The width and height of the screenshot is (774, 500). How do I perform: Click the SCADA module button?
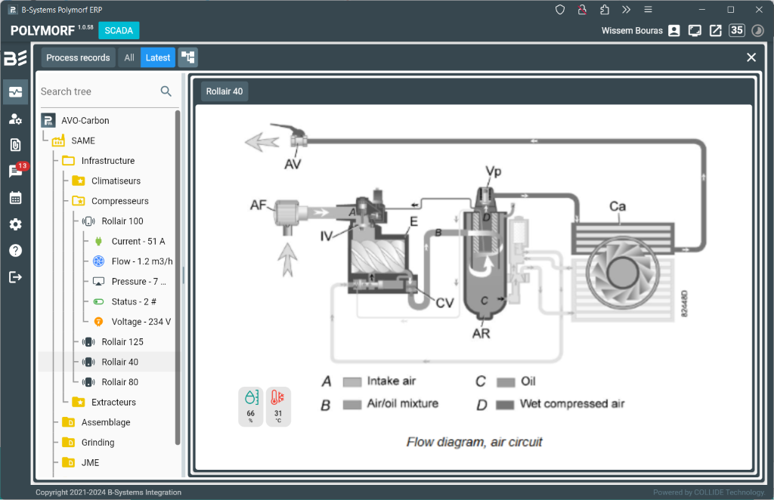coord(119,30)
